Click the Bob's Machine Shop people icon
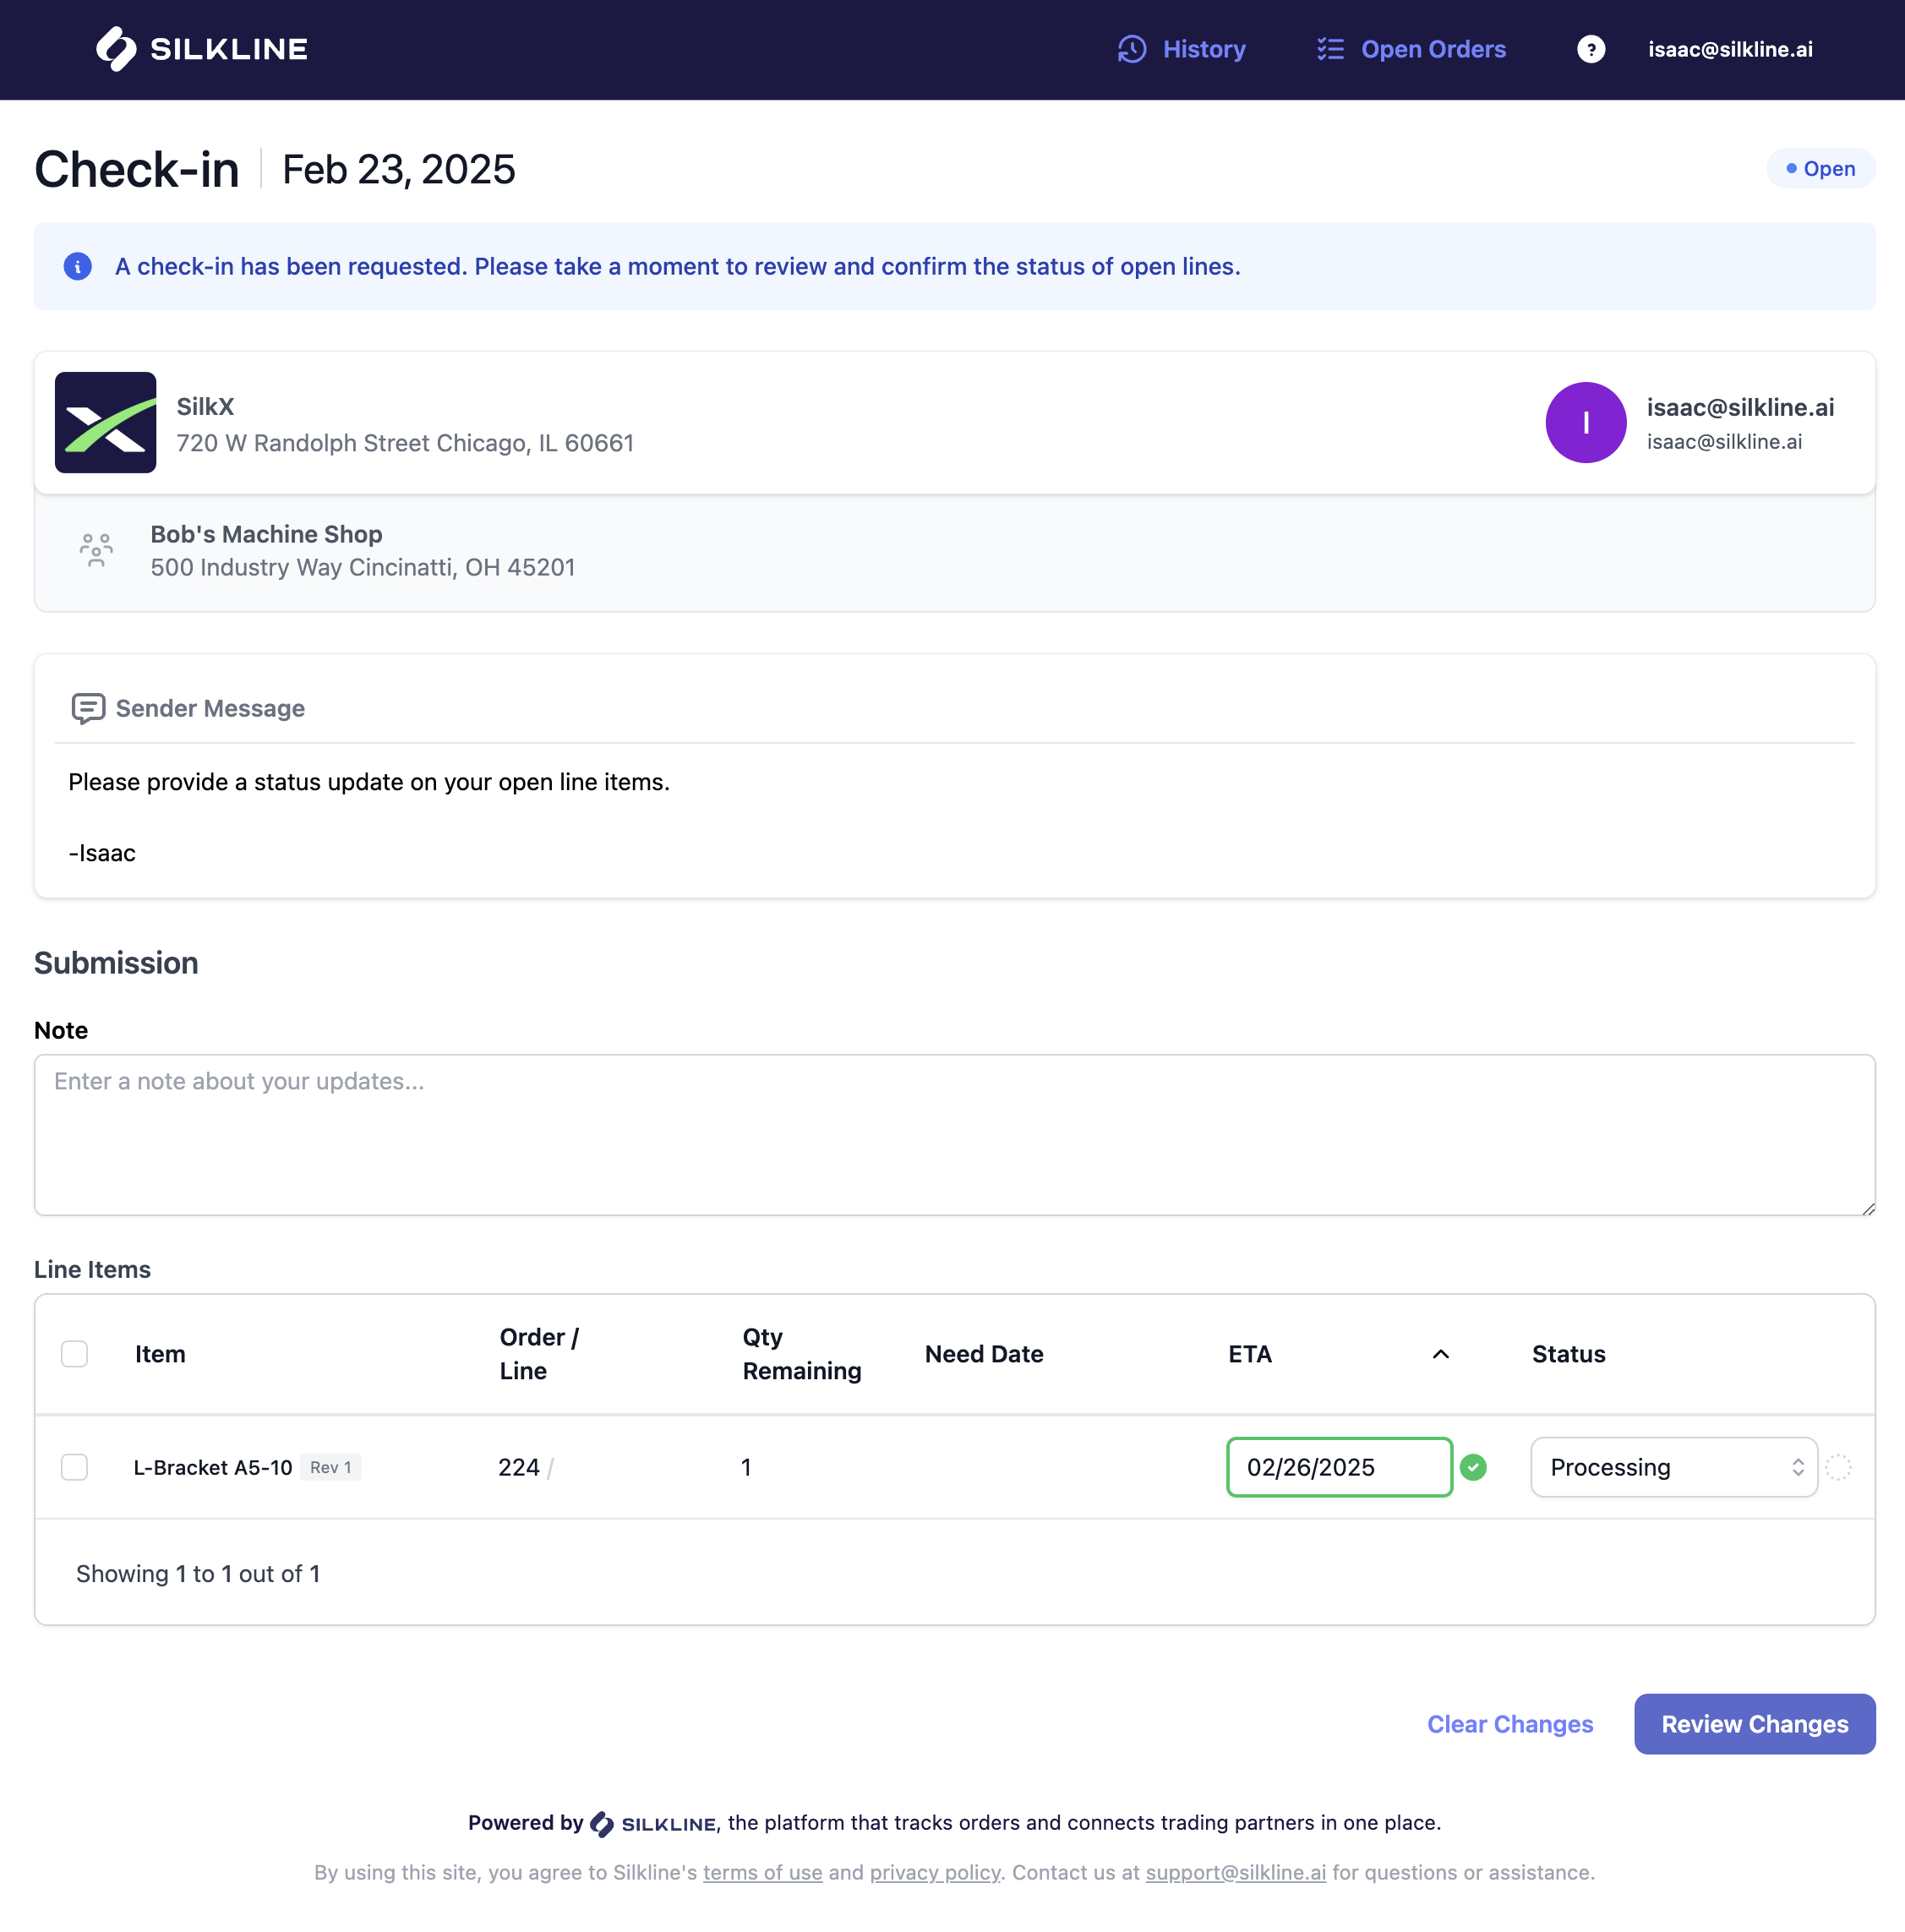The height and width of the screenshot is (1932, 1905). 96,550
